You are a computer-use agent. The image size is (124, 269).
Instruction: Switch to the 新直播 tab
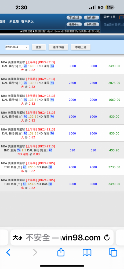point(14,21)
